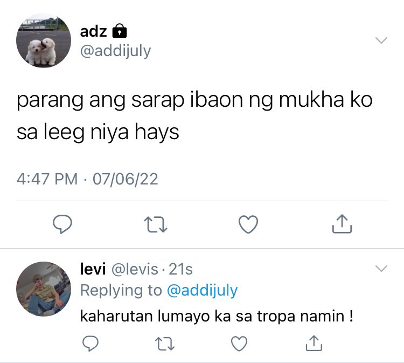
Task: Select the adz display name
Action: tap(94, 32)
